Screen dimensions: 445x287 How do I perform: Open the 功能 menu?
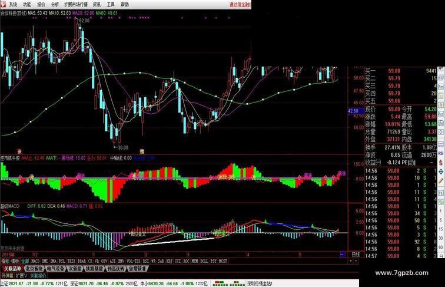pos(27,4)
